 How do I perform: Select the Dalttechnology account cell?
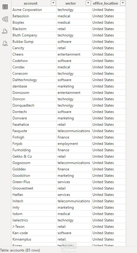click(x=34, y=80)
